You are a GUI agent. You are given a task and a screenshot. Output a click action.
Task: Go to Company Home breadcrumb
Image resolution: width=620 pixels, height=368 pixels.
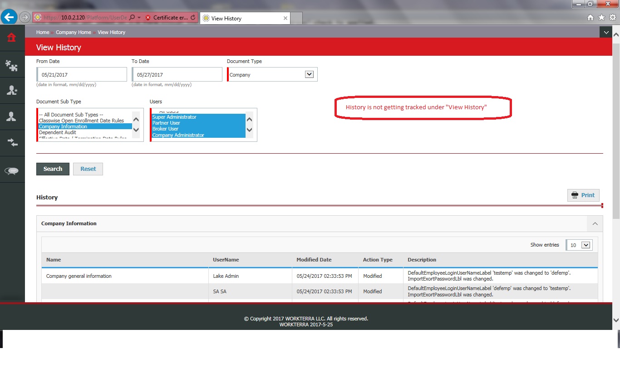[74, 33]
